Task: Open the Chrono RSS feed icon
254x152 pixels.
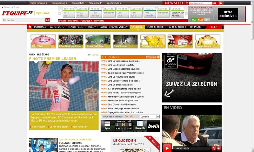Action: tap(158, 57)
